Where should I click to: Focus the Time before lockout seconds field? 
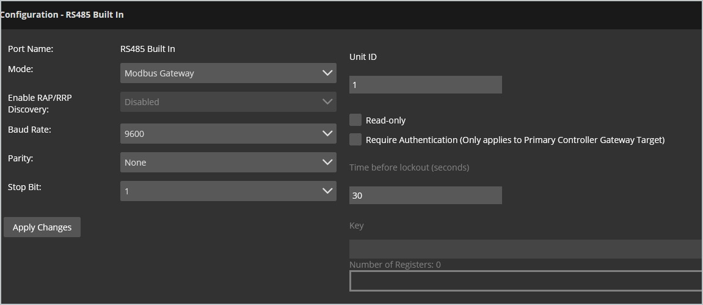pyautogui.click(x=425, y=196)
